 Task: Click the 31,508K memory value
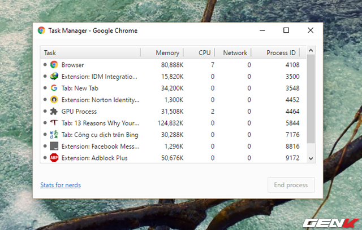172,112
